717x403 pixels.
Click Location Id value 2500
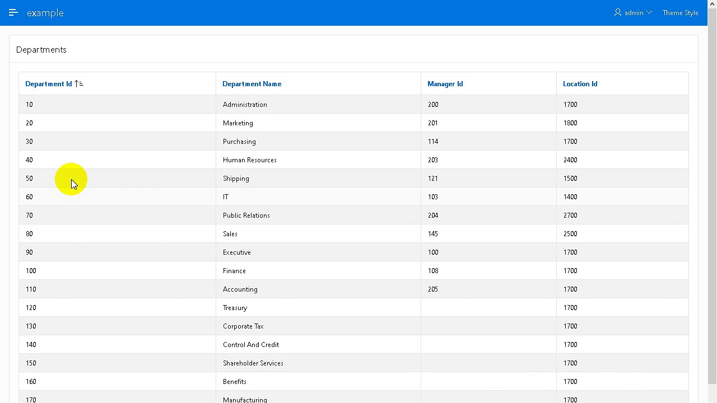(570, 234)
